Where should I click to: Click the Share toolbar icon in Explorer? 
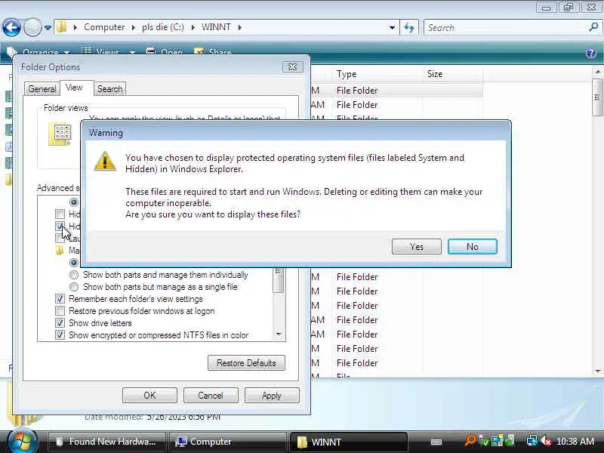pos(199,51)
